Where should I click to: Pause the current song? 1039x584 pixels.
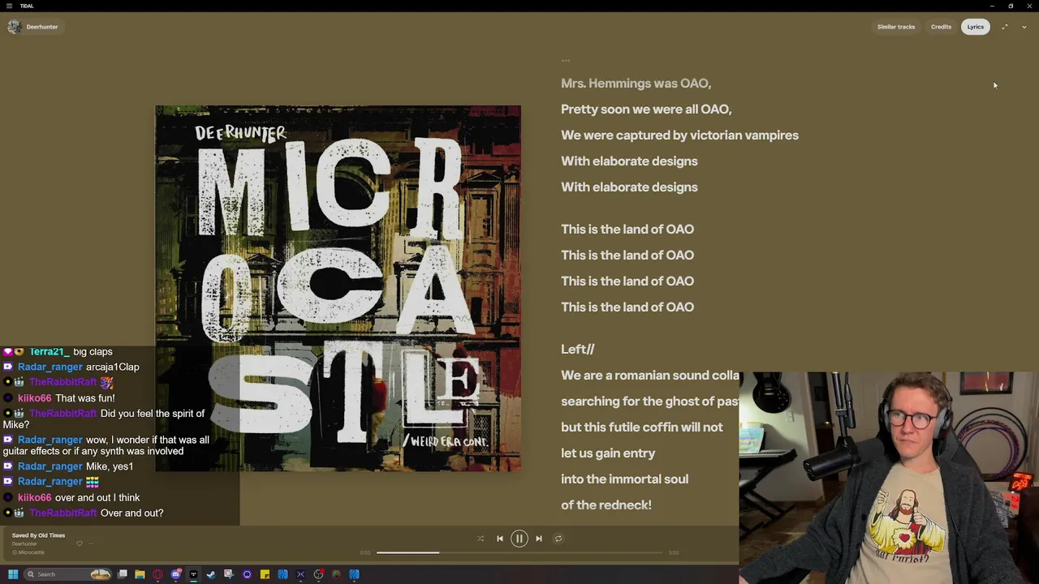[519, 539]
